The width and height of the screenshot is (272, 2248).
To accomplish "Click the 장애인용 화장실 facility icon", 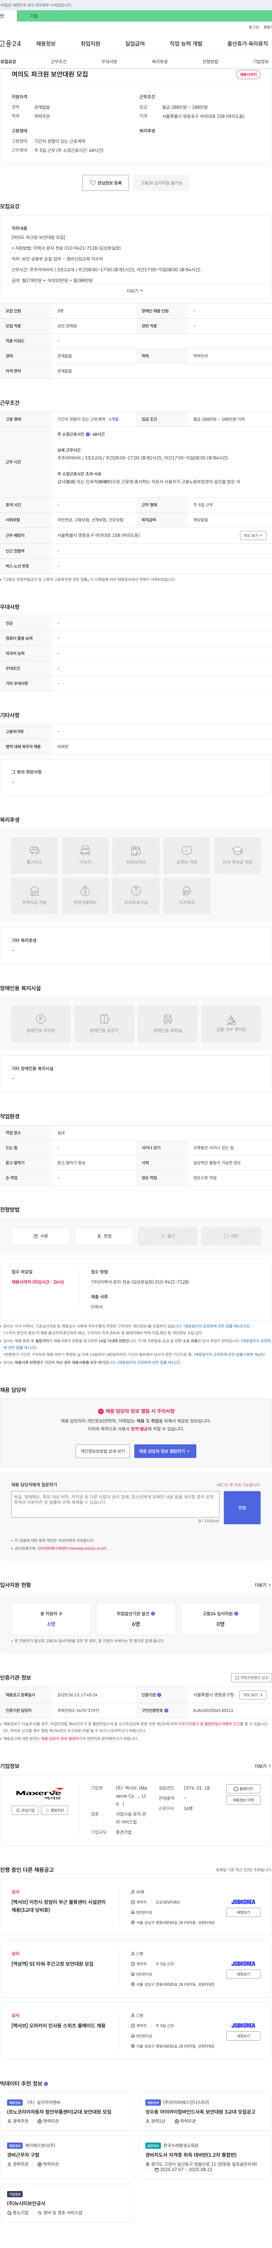I will click(x=167, y=1024).
